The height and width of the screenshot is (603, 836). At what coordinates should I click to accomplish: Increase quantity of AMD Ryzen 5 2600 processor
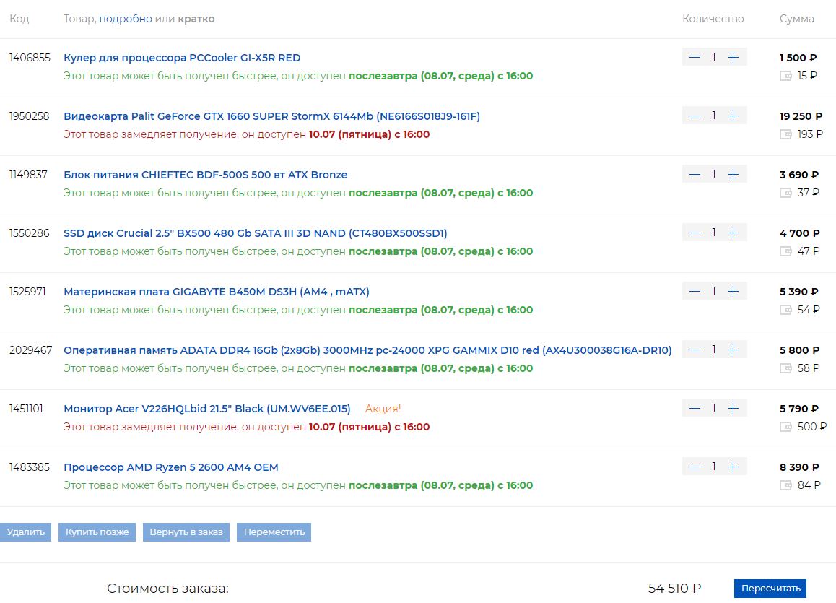[733, 467]
